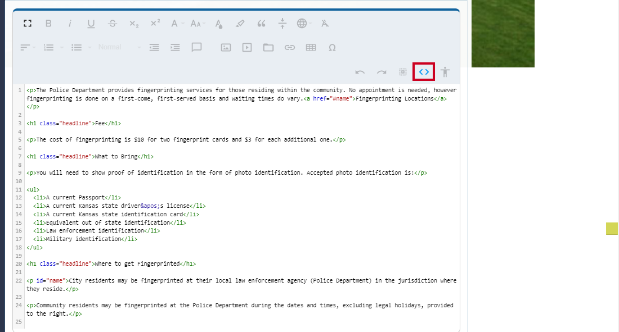Image resolution: width=619 pixels, height=332 pixels.
Task: Toggle fullscreen mode for the editor
Action: click(27, 24)
